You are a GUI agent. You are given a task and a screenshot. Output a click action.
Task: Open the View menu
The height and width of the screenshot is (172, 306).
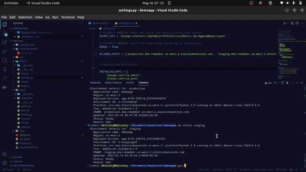tap(39, 17)
